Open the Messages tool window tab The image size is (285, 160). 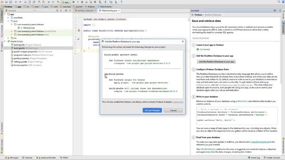[12, 158]
